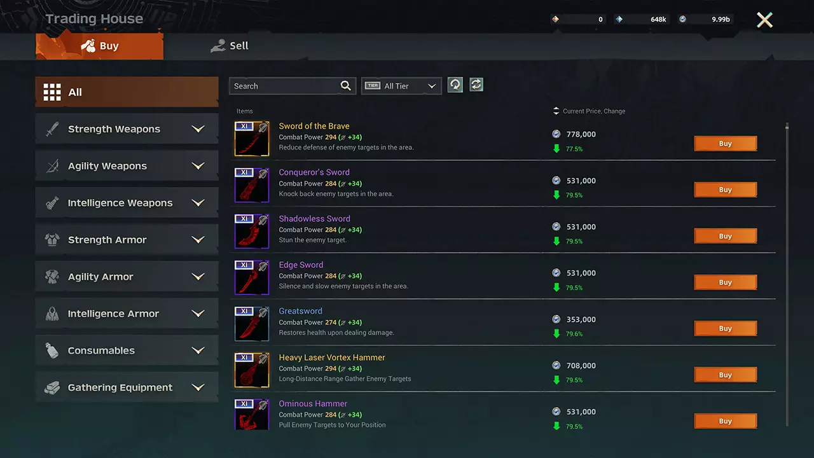Screen dimensions: 814x458
Task: Open the All Tier dropdown
Action: [x=401, y=86]
